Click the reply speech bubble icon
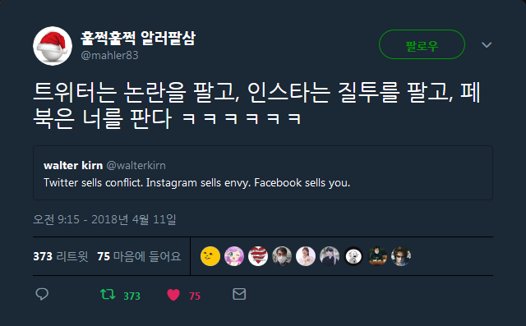This screenshot has width=526, height=326. click(42, 294)
